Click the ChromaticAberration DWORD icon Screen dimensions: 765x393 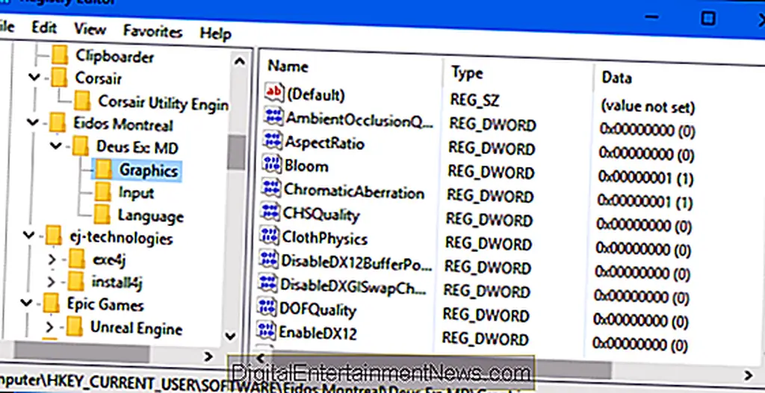pyautogui.click(x=271, y=189)
